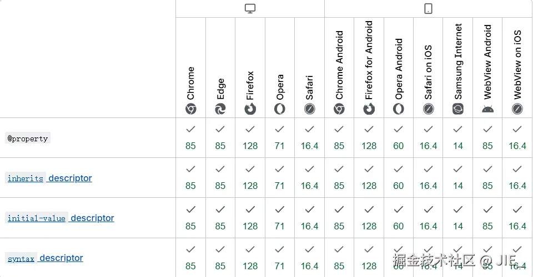This screenshot has width=533, height=277.
Task: Click the Opera desktop browser icon
Action: coord(280,109)
